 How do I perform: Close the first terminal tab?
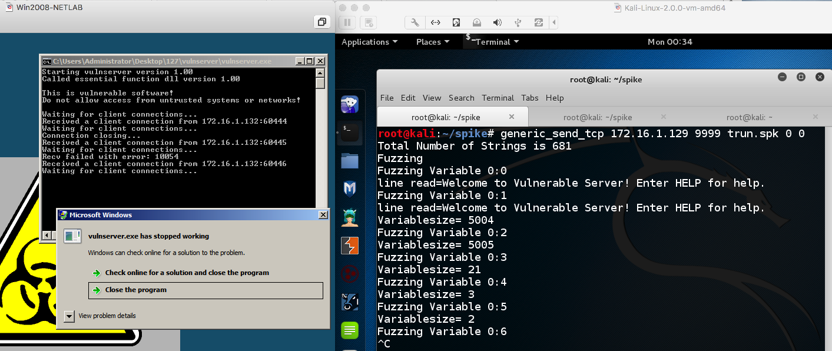(x=512, y=117)
